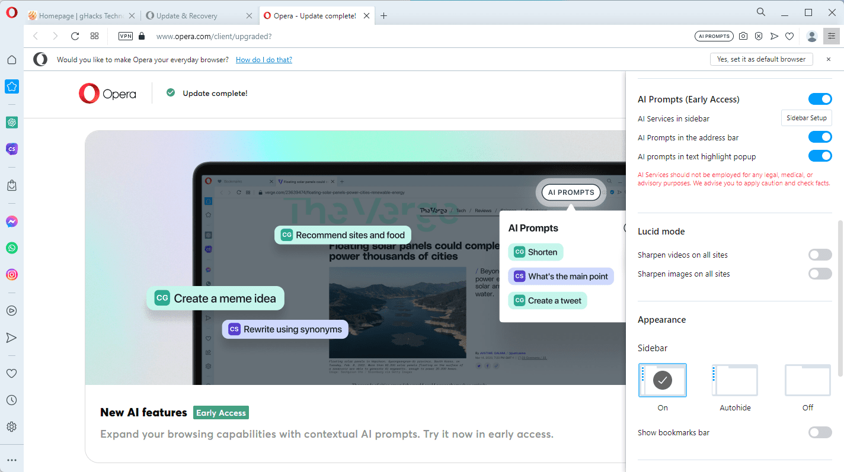The height and width of the screenshot is (472, 844).
Task: Open ChatSonic in the sidebar
Action: click(12, 149)
